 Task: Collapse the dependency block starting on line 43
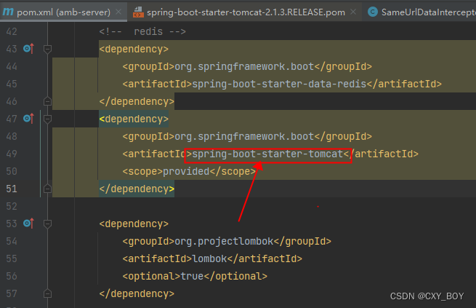coord(48,49)
